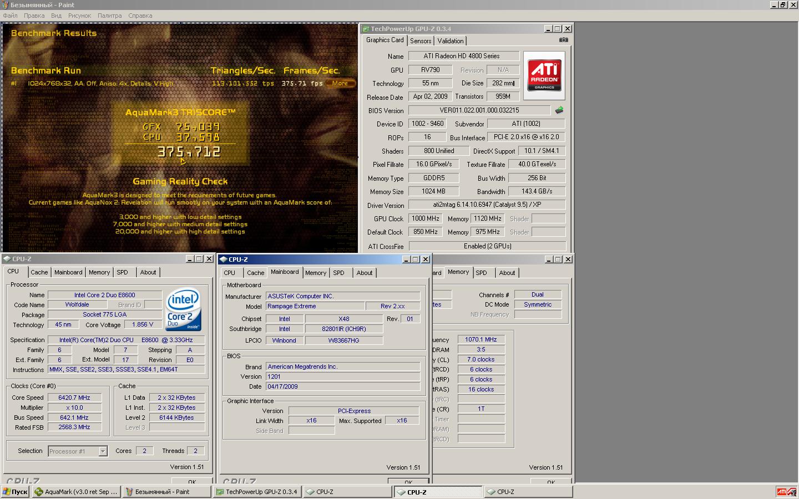Viewport: 799px width, 499px height.
Task: Click the AquaMark3 total score 375,712
Action: click(x=189, y=152)
